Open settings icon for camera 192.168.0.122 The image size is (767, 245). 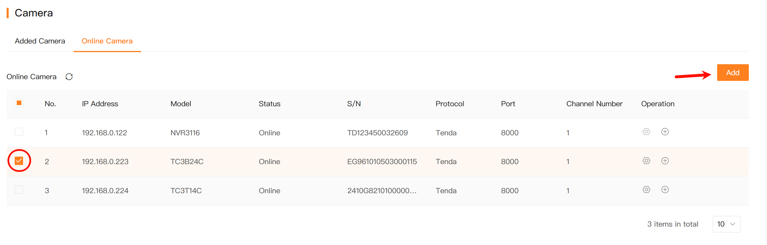[x=646, y=132]
